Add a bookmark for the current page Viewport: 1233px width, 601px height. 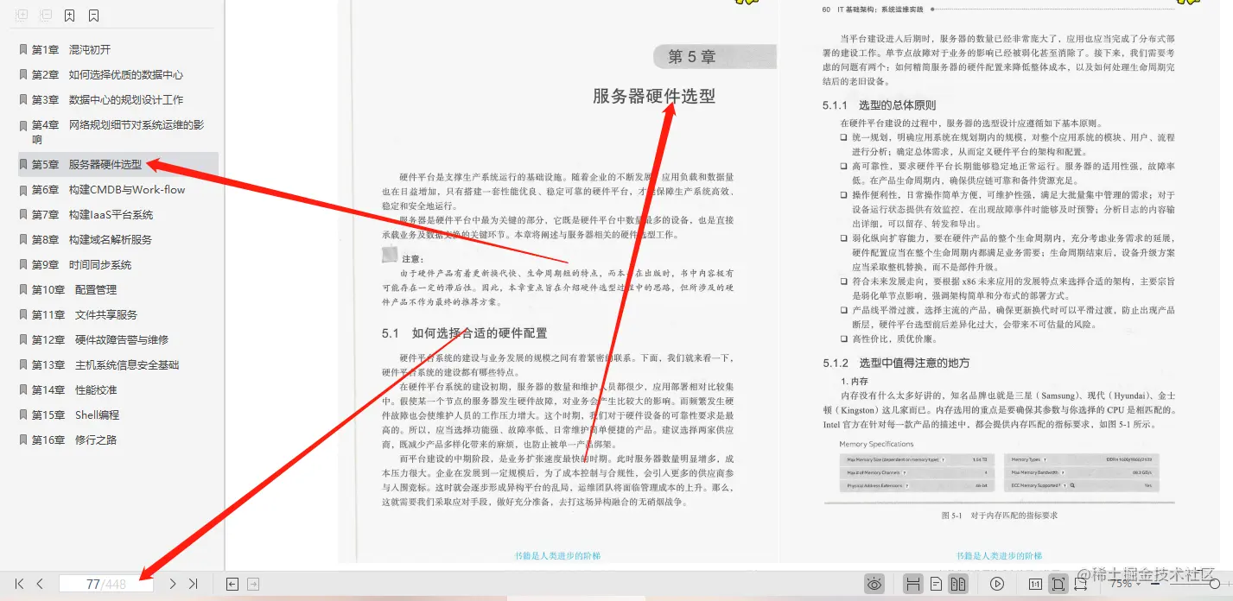[x=71, y=16]
